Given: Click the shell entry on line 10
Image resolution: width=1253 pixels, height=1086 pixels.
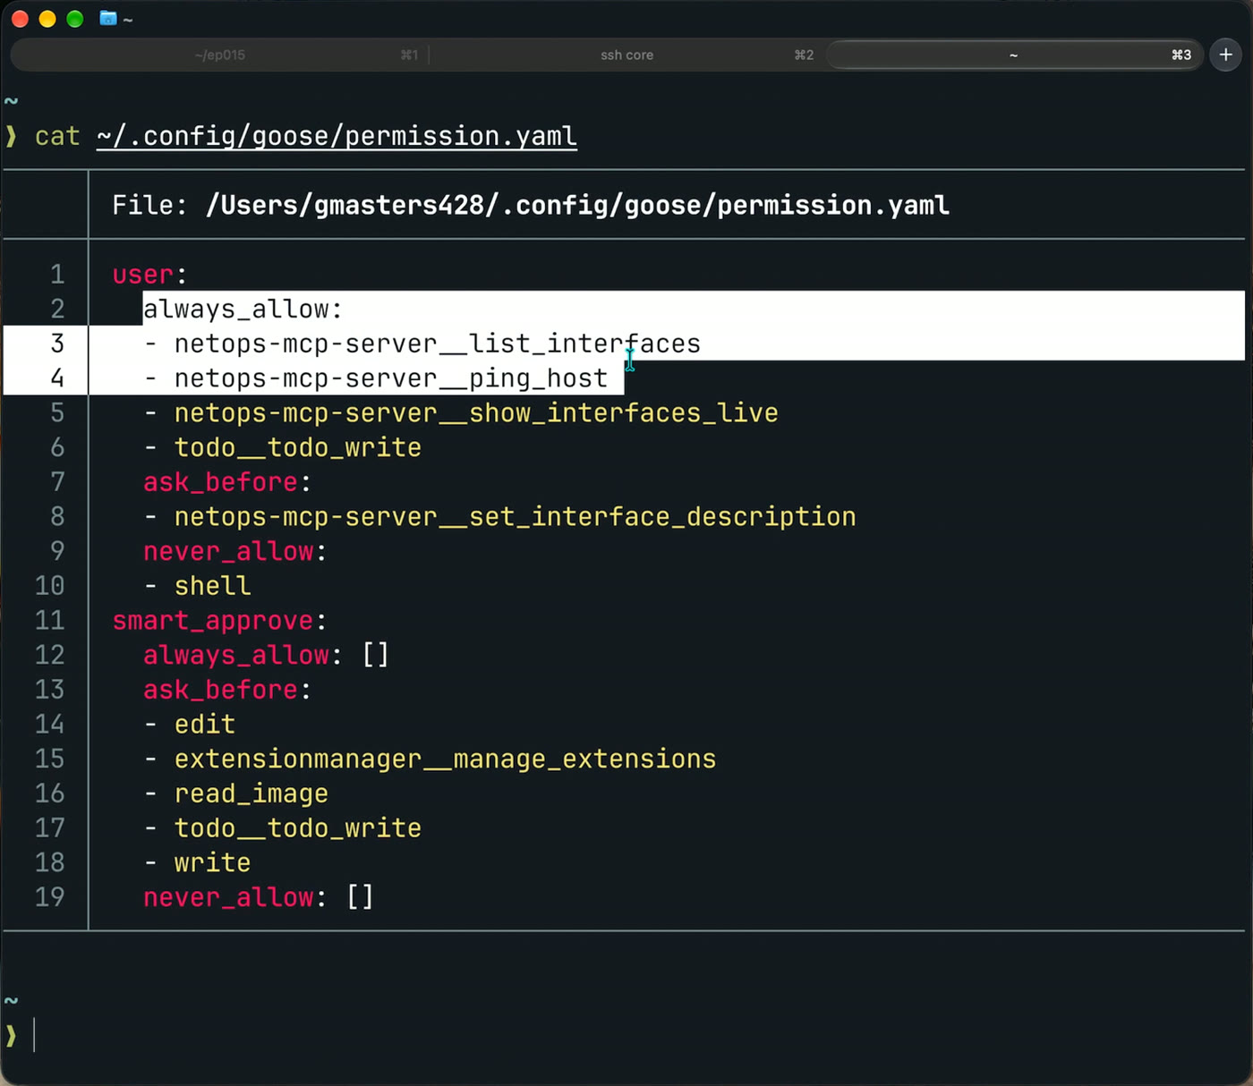Looking at the screenshot, I should coord(213,586).
